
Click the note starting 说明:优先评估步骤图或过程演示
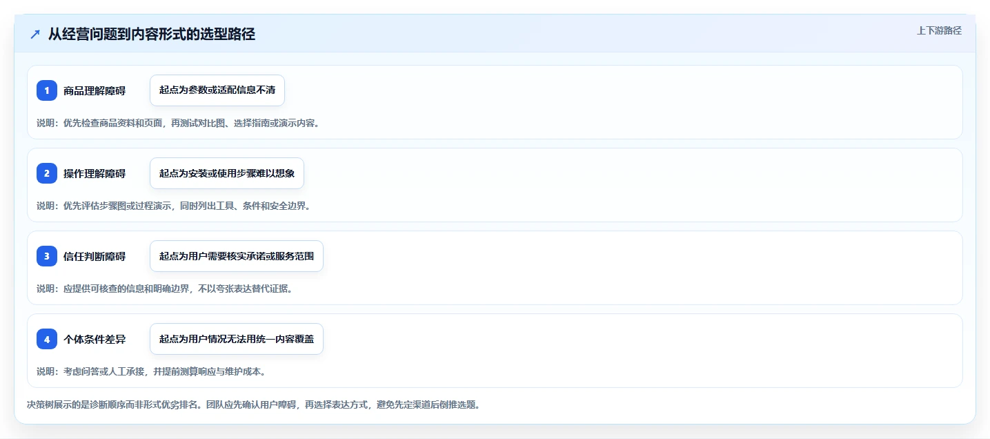point(175,206)
